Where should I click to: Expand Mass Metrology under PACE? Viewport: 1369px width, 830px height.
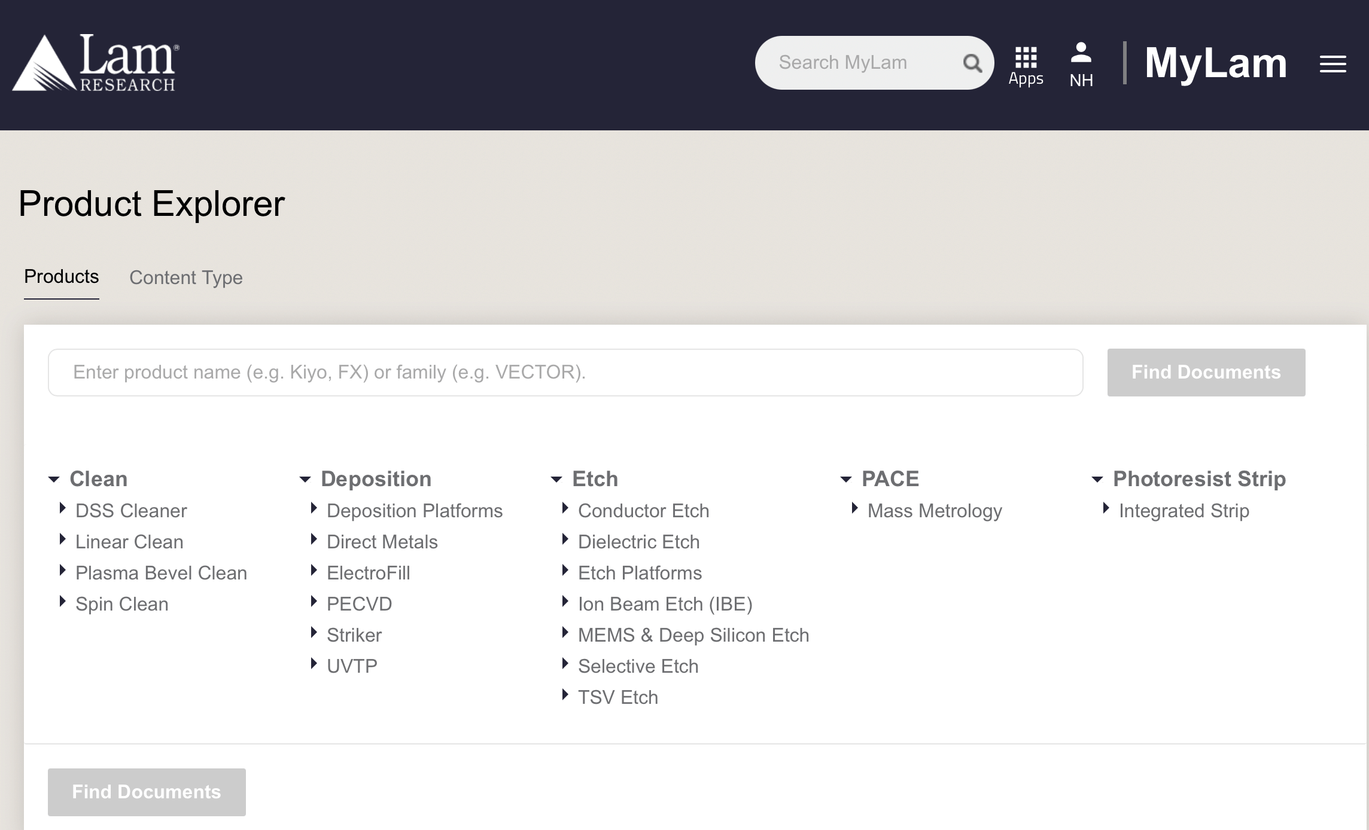tap(855, 509)
